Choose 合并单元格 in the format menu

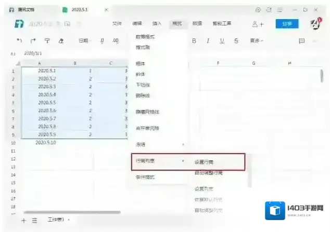click(147, 128)
